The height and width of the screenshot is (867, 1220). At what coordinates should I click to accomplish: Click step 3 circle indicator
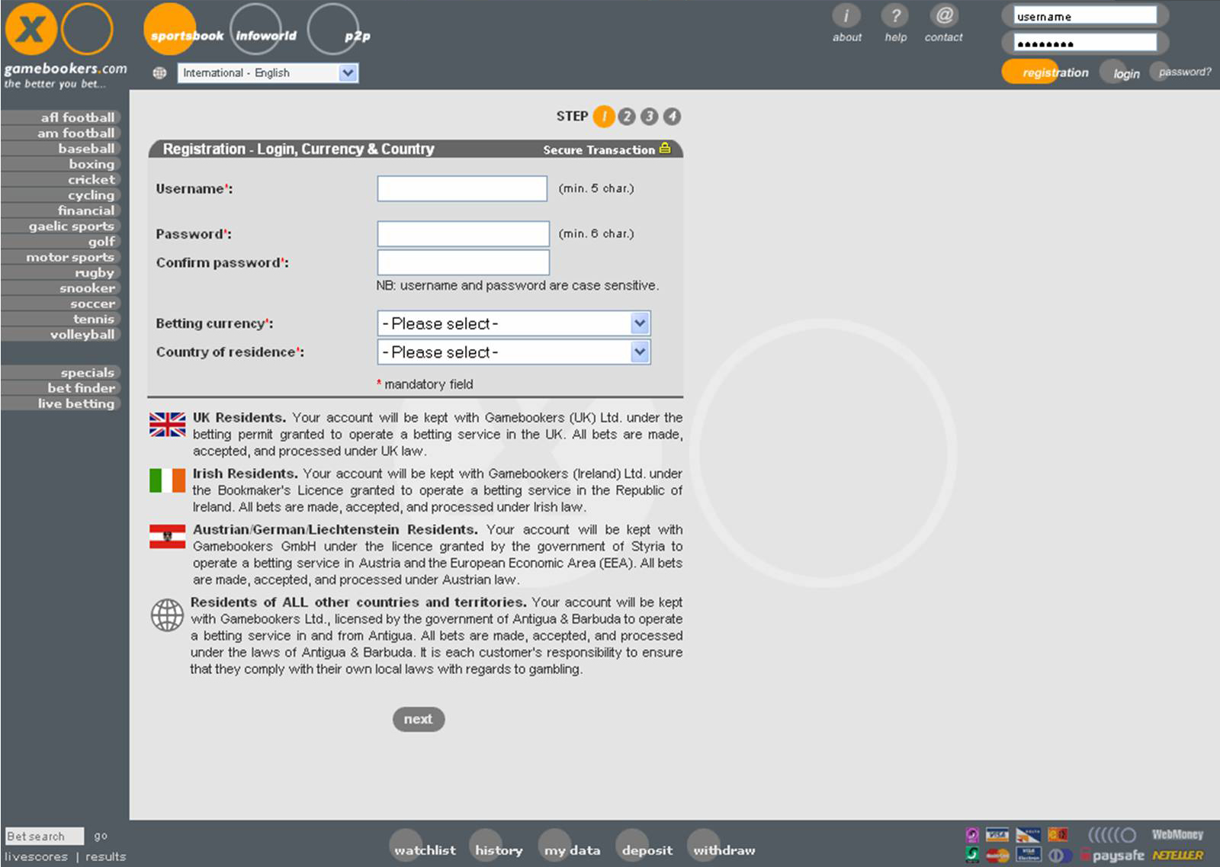[x=649, y=116]
